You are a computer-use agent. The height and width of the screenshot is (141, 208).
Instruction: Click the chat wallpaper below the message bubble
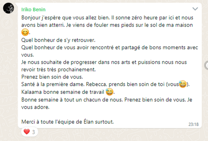(119, 135)
